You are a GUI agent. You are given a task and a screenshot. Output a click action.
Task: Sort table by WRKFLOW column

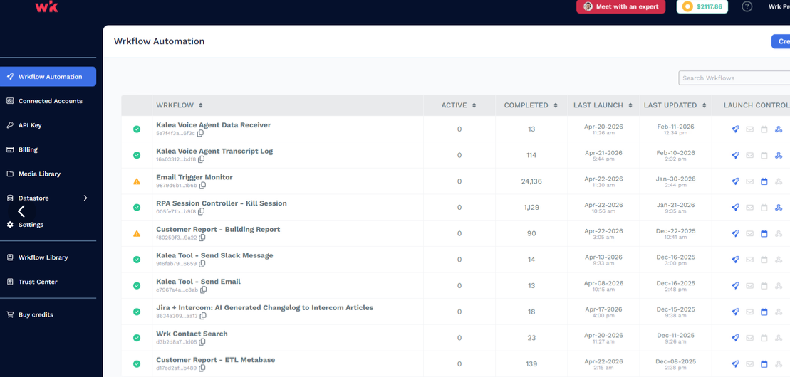pos(200,106)
